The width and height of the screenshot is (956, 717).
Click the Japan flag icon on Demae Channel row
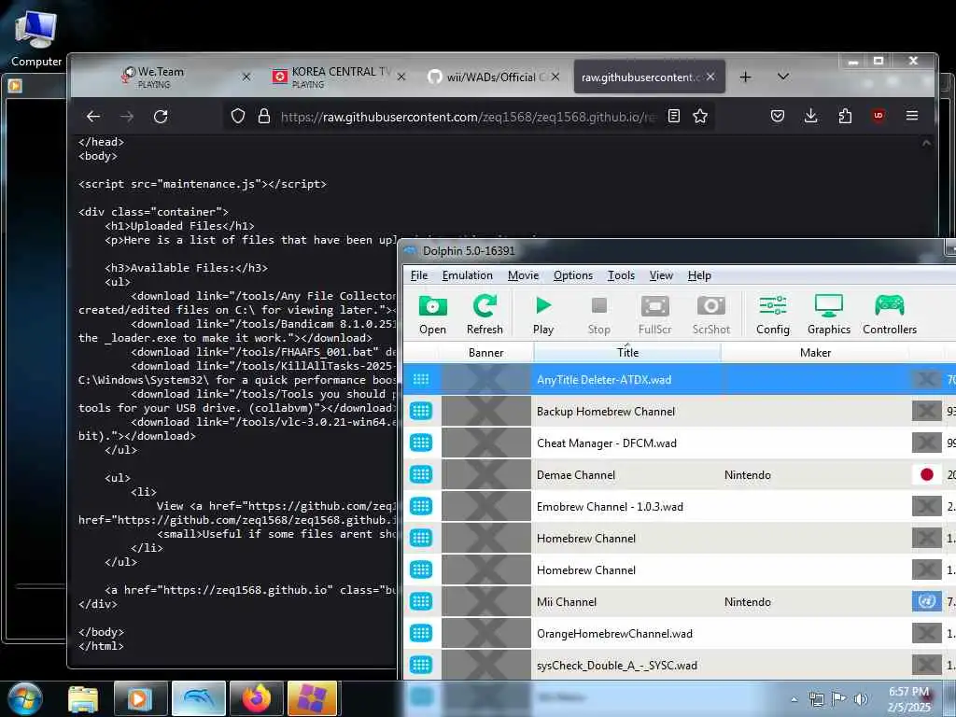tap(927, 474)
